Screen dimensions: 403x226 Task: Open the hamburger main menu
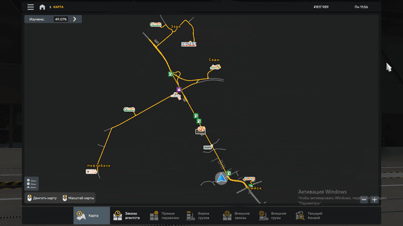[x=31, y=7]
